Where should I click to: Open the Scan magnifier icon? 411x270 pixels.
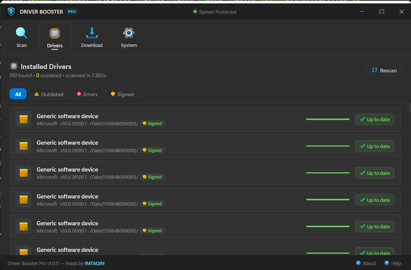22,33
